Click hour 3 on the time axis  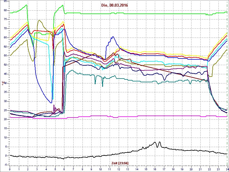37,169
